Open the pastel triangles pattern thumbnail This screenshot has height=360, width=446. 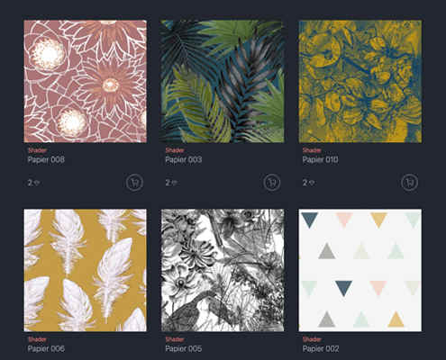pyautogui.click(x=360, y=270)
